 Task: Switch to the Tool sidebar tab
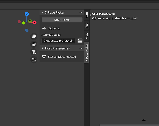[x=87, y=25]
